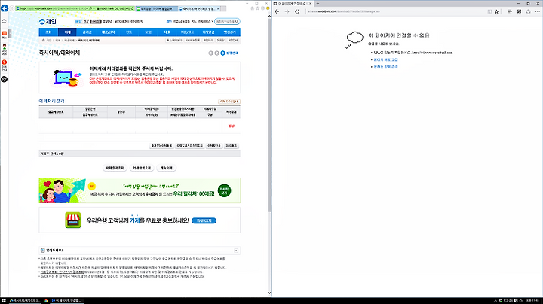Screen dimensions: 543x304
Task: Open the 조회 menu in blue navigation bar
Action: [x=48, y=32]
